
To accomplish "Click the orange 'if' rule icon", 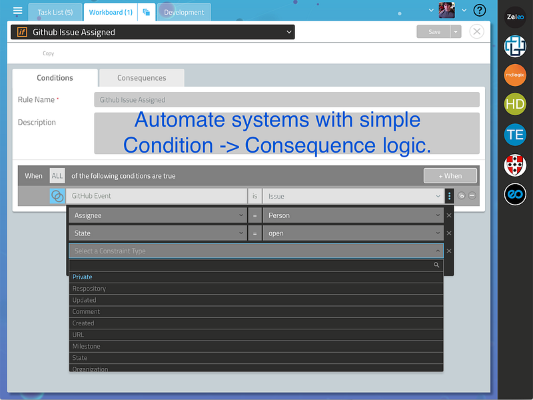I will (22, 32).
